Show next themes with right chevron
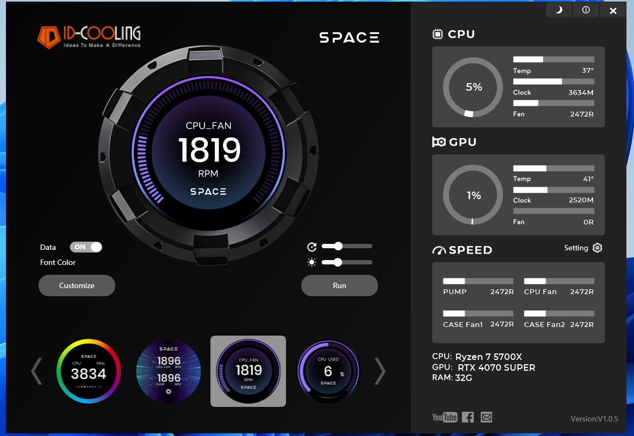This screenshot has width=634, height=436. pos(380,371)
